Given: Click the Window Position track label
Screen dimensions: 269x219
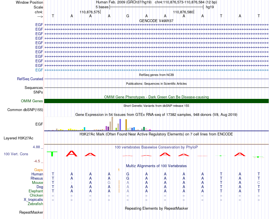Looking at the screenshot, I should (x=29, y=2).
